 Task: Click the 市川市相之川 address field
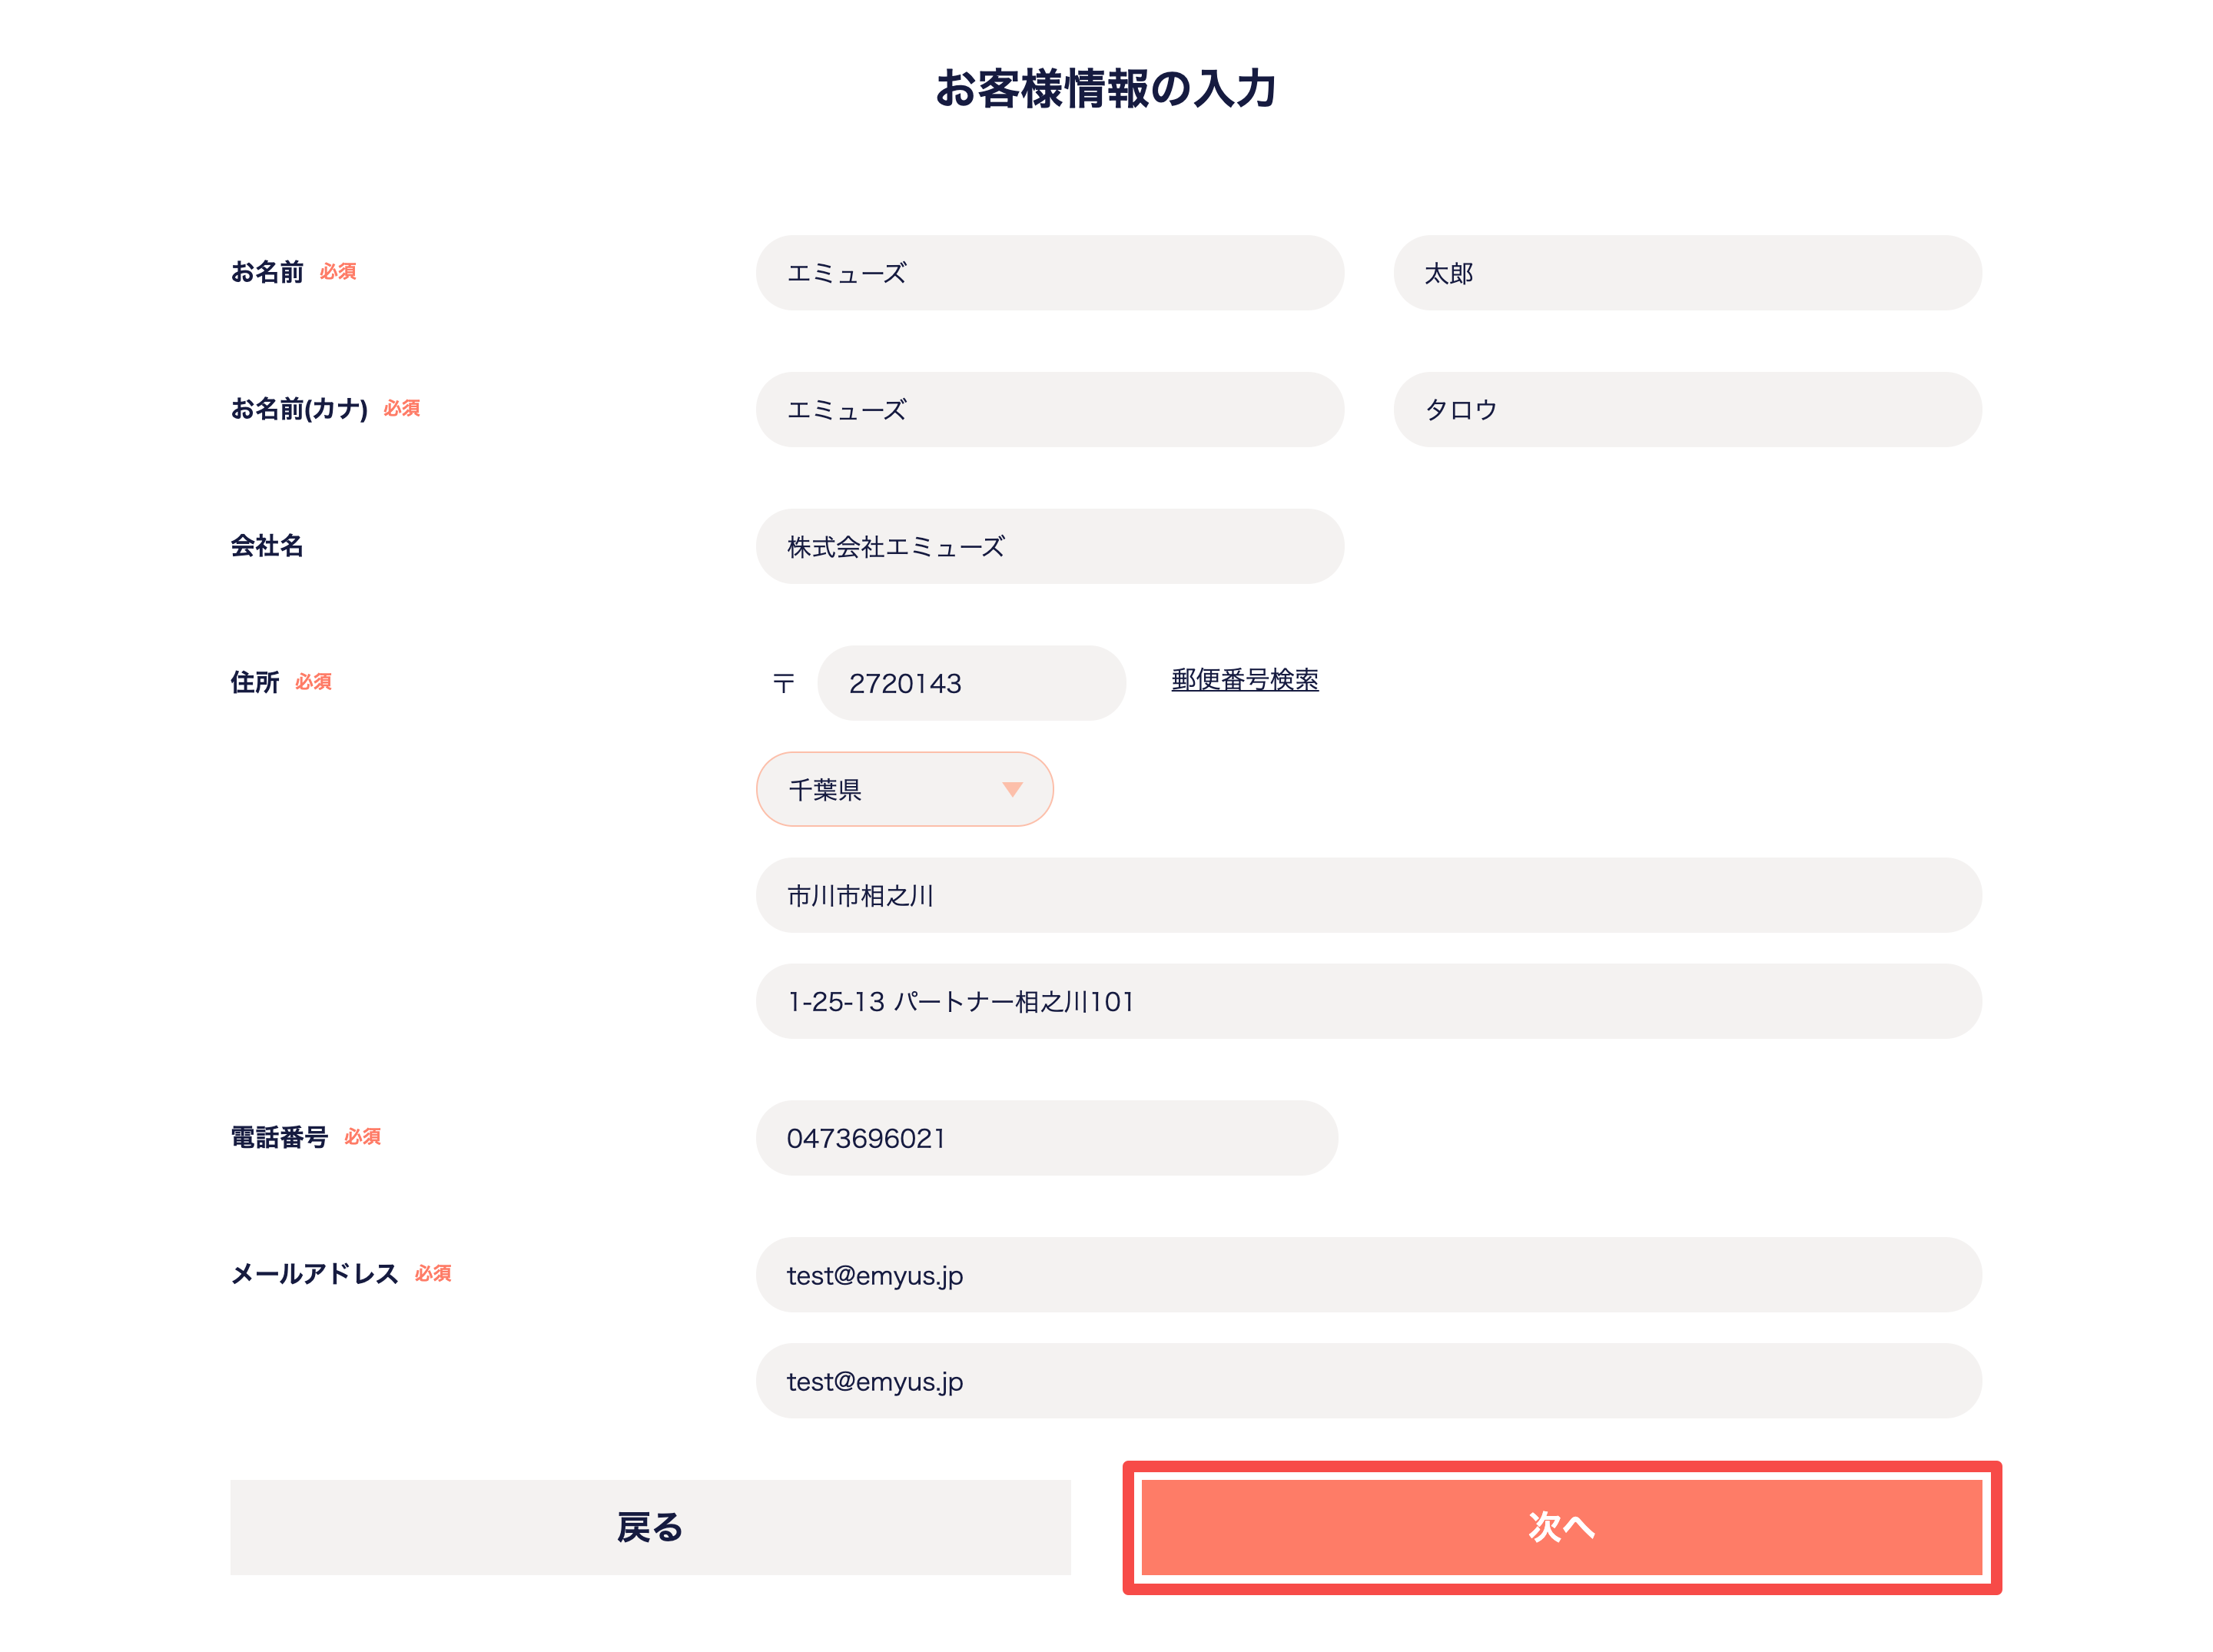pyautogui.click(x=1368, y=895)
